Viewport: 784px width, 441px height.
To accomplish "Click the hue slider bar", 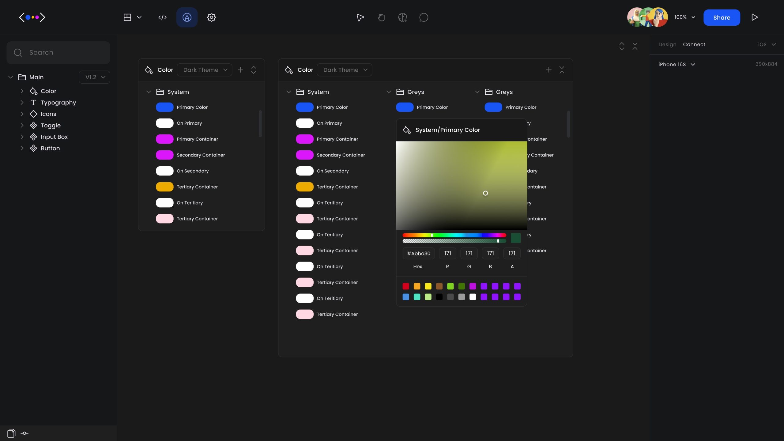I will pos(454,235).
